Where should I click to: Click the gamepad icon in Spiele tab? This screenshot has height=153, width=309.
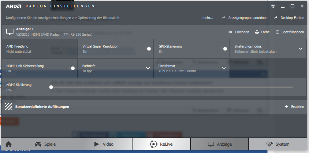[x=38, y=144]
